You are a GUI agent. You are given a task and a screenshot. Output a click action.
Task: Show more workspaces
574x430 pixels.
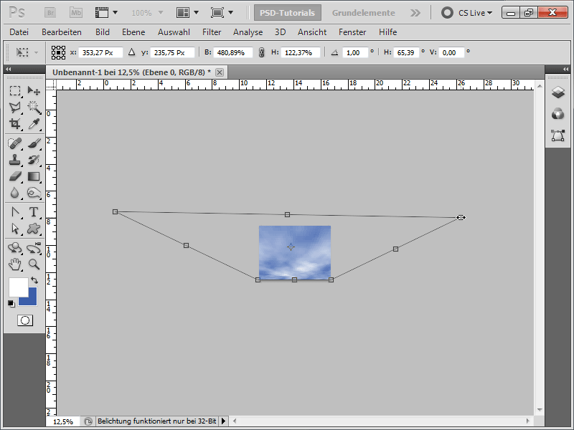415,13
